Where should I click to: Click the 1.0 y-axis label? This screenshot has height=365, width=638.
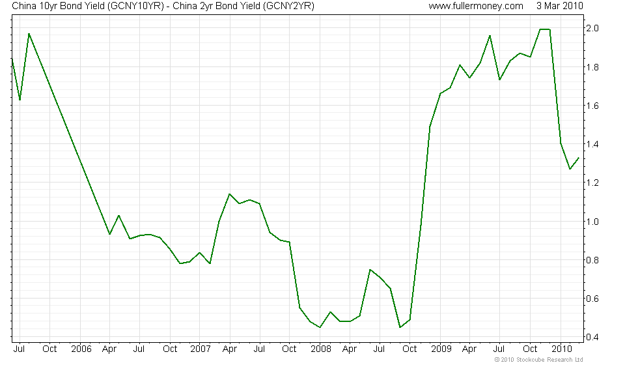click(x=592, y=222)
